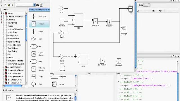Click the Add1 block in the model
Screen dimensions: 180x101
pyautogui.click(x=84, y=59)
